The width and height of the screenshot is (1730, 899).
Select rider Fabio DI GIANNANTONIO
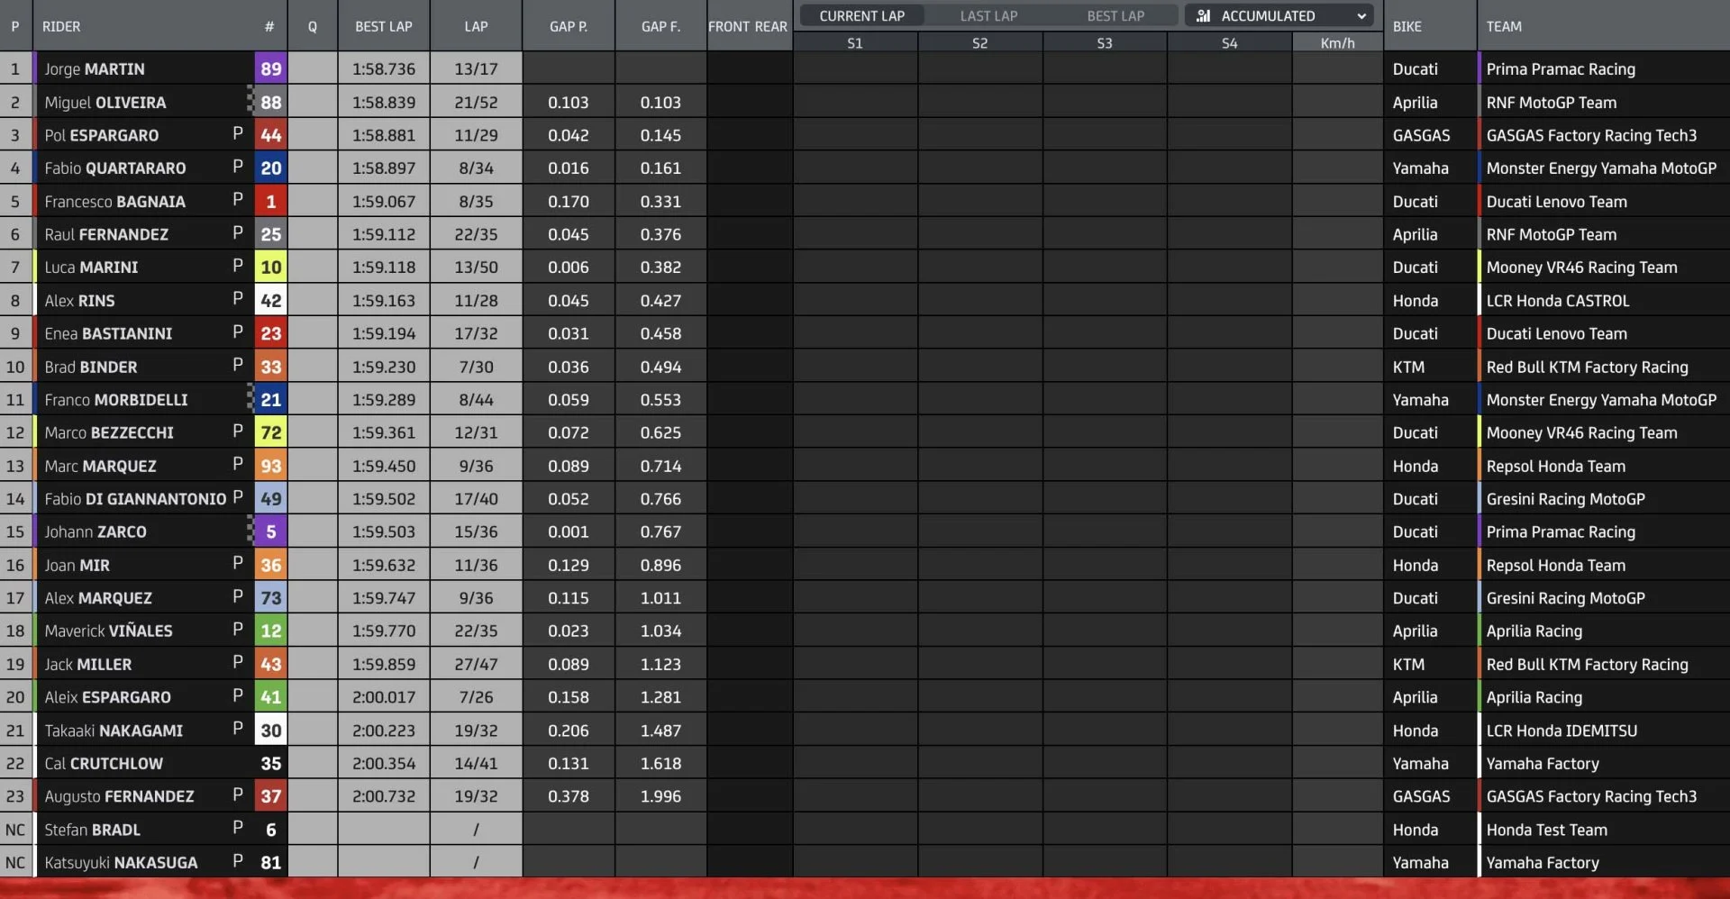135,499
